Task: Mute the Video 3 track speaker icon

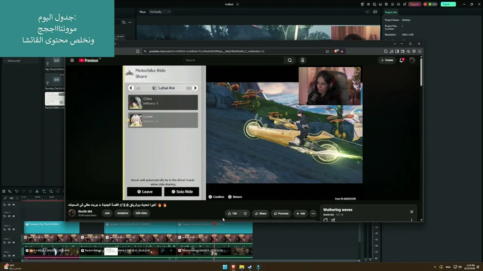Action: click(x=9, y=229)
